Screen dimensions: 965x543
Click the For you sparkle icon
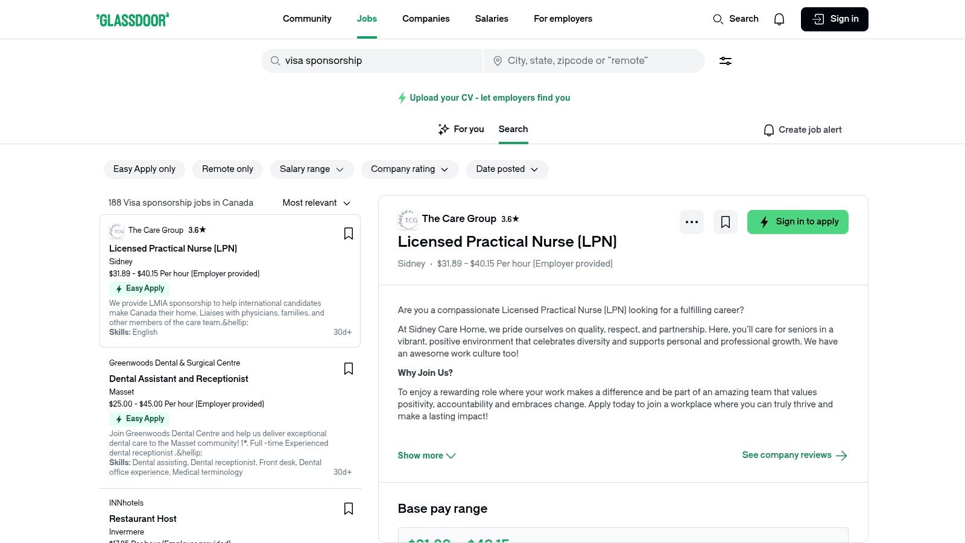(x=443, y=129)
